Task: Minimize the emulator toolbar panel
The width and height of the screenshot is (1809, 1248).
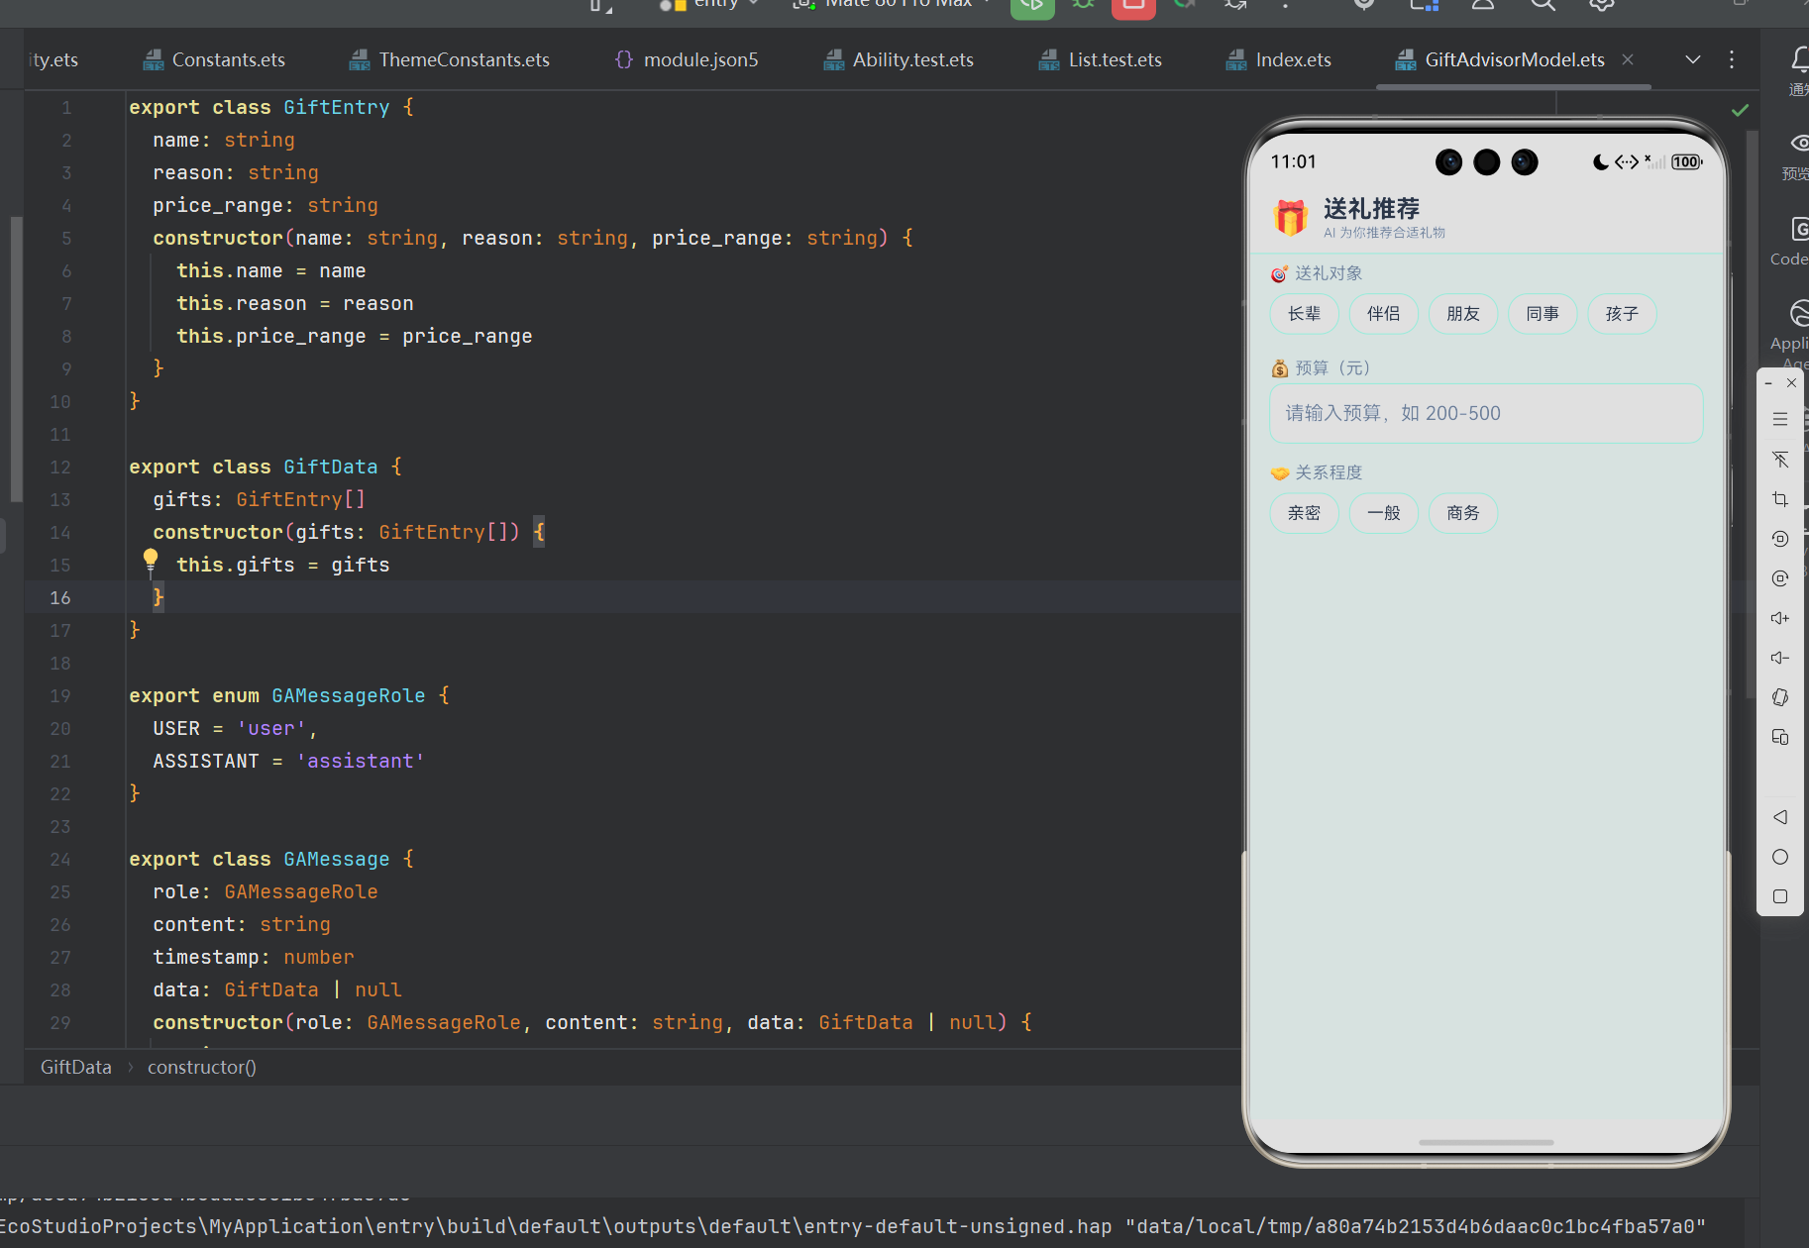Action: pyautogui.click(x=1768, y=383)
